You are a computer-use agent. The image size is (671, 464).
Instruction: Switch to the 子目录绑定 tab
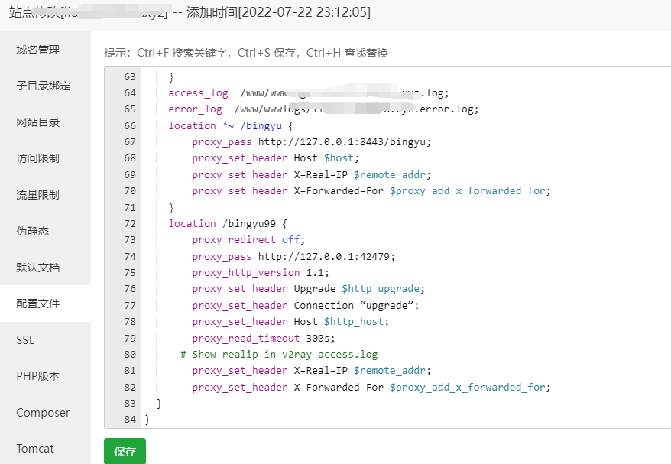pos(44,86)
